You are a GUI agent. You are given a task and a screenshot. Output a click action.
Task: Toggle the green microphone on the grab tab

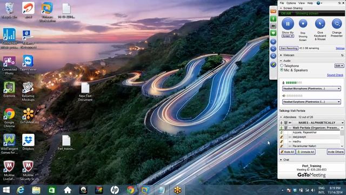(273, 19)
